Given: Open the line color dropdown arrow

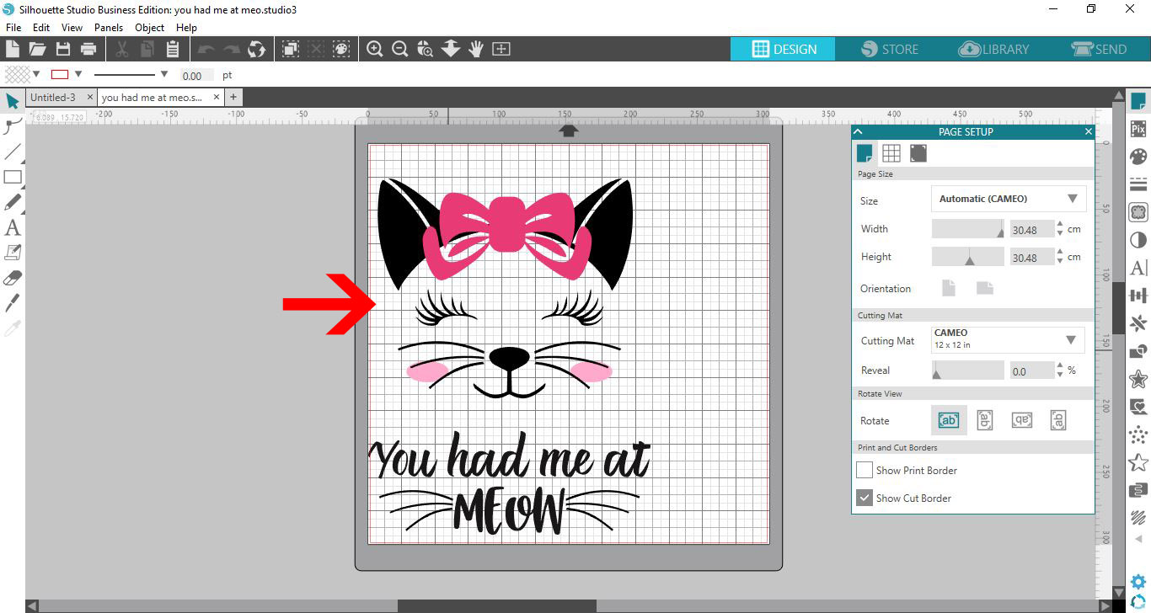Looking at the screenshot, I should (78, 74).
